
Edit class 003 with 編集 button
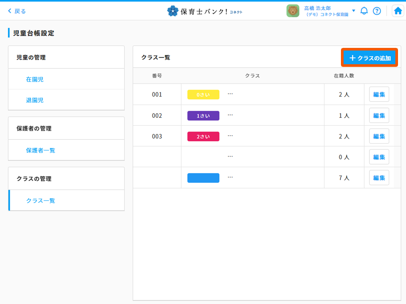click(379, 136)
